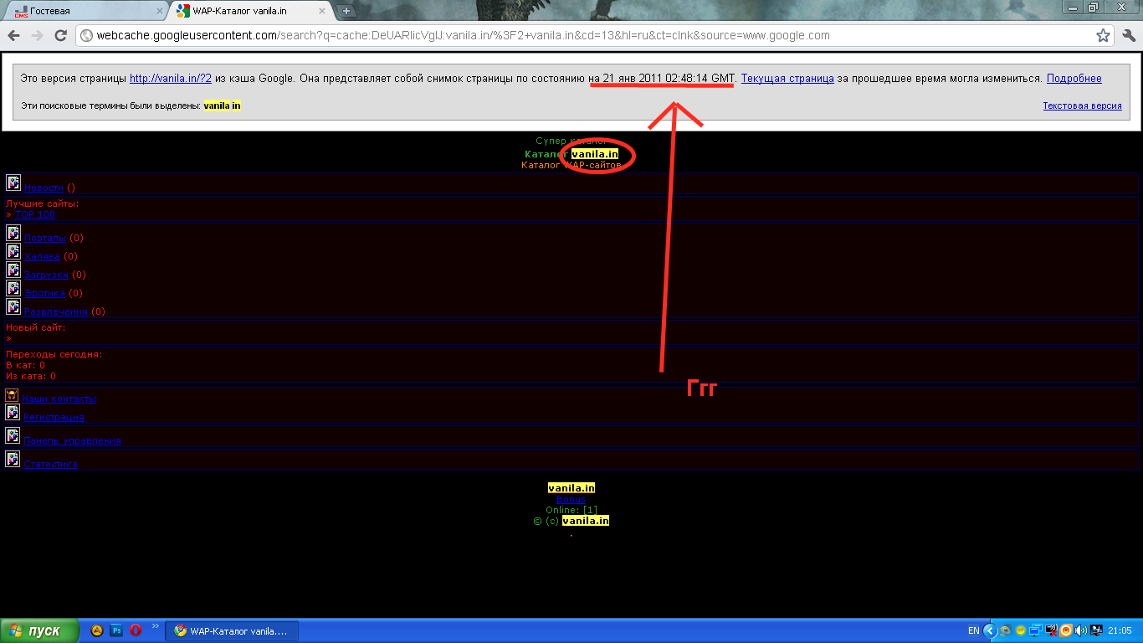The width and height of the screenshot is (1143, 643).
Task: Click the display monitor tray icon beside the clock
Action: tap(1096, 630)
